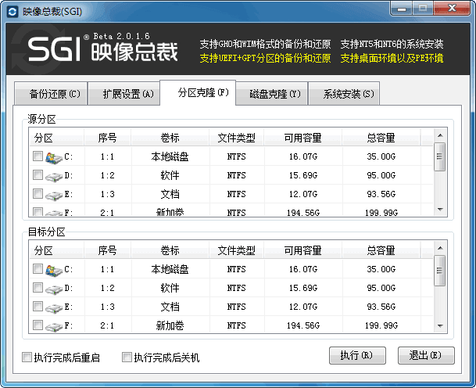Check the C: partition in source list
The image size is (476, 388).
(x=38, y=156)
